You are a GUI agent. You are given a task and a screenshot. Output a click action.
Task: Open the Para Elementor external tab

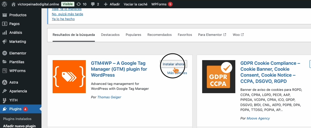coord(212,35)
